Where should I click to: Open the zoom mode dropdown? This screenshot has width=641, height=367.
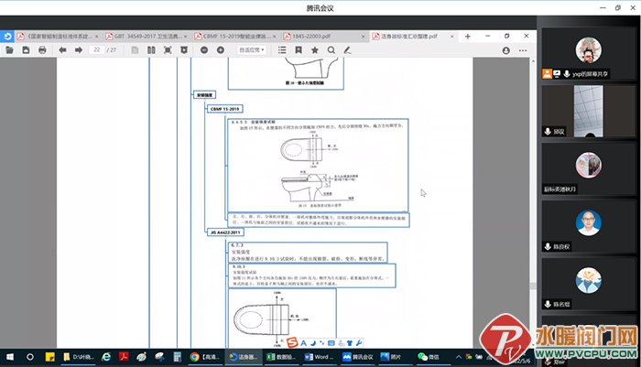252,49
